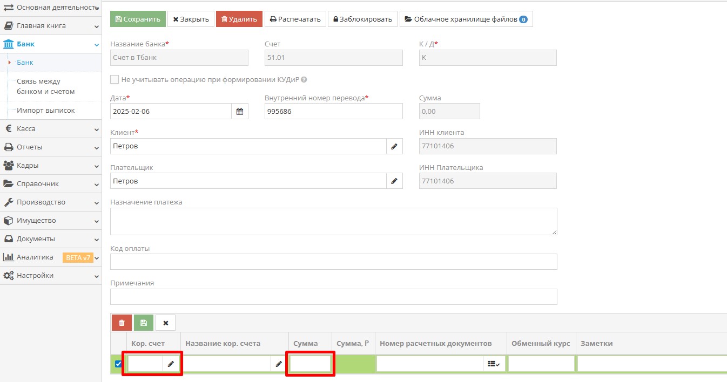Screen dimensions: 727x382
Task: Click pencil icon in Кор. счет cell
Action: [x=171, y=364]
